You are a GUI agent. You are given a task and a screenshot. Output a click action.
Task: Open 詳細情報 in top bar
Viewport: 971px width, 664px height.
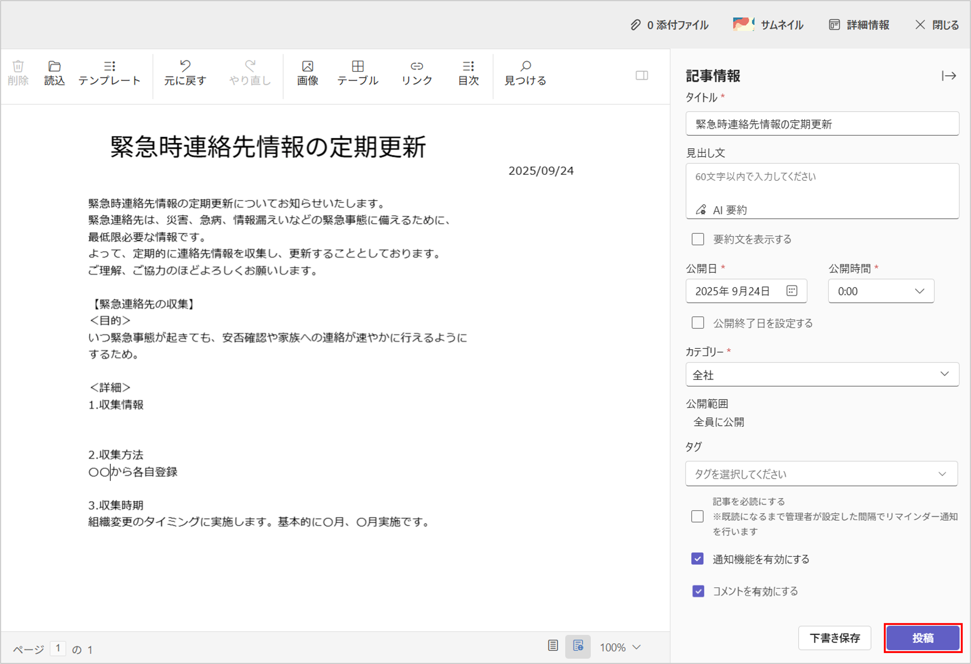coord(859,25)
